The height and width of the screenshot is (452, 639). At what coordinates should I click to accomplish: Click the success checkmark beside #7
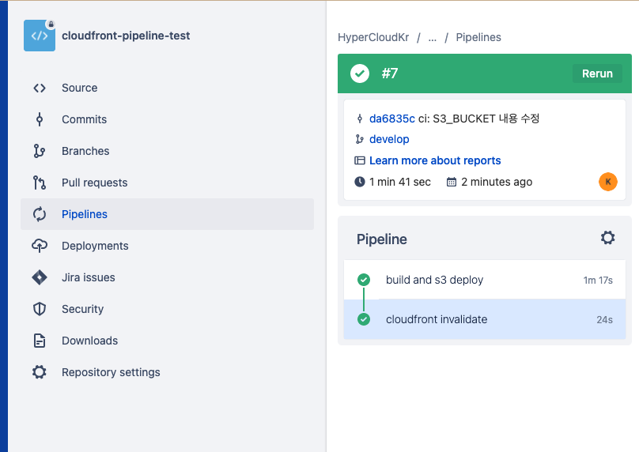(360, 73)
